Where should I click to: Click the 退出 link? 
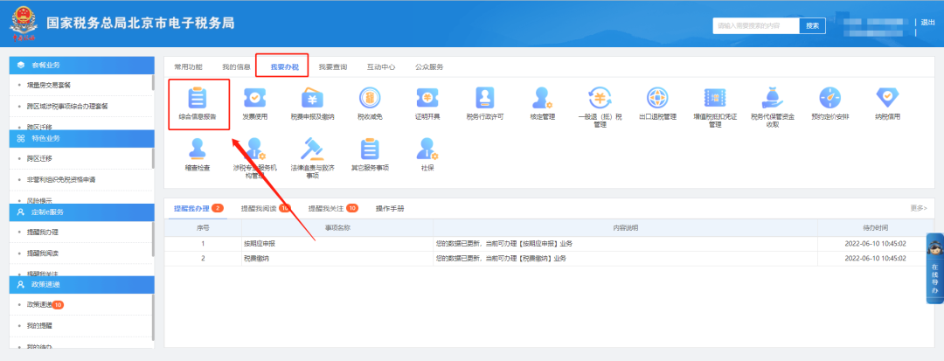(x=927, y=23)
